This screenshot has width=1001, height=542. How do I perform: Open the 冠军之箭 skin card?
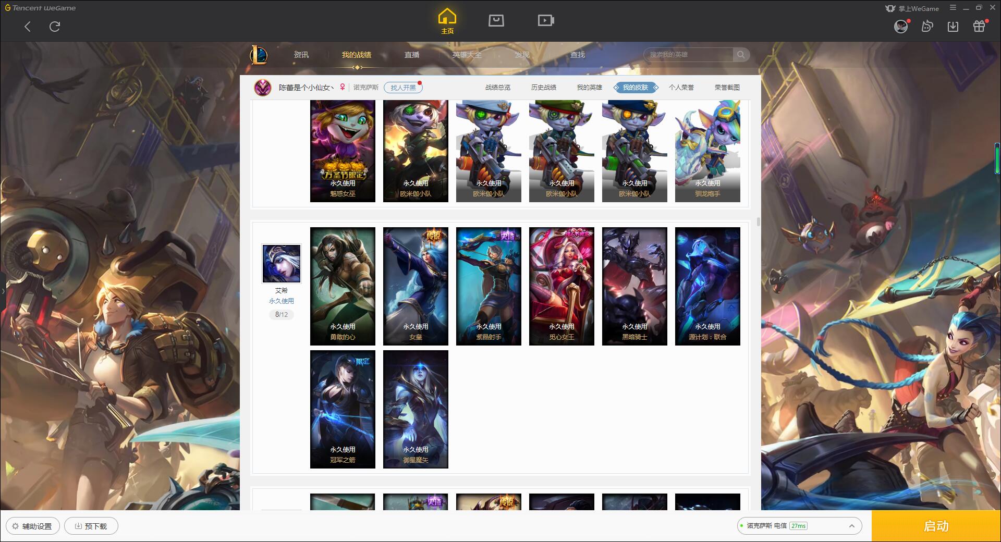coord(343,409)
